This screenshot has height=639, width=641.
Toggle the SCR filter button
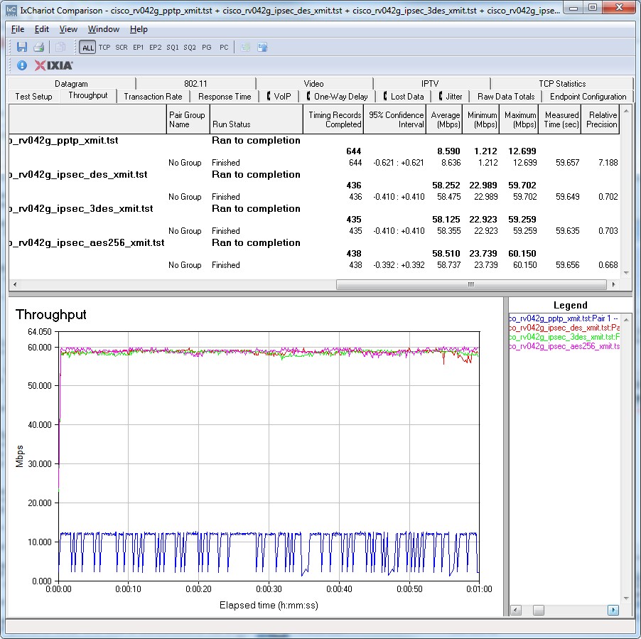[x=122, y=48]
